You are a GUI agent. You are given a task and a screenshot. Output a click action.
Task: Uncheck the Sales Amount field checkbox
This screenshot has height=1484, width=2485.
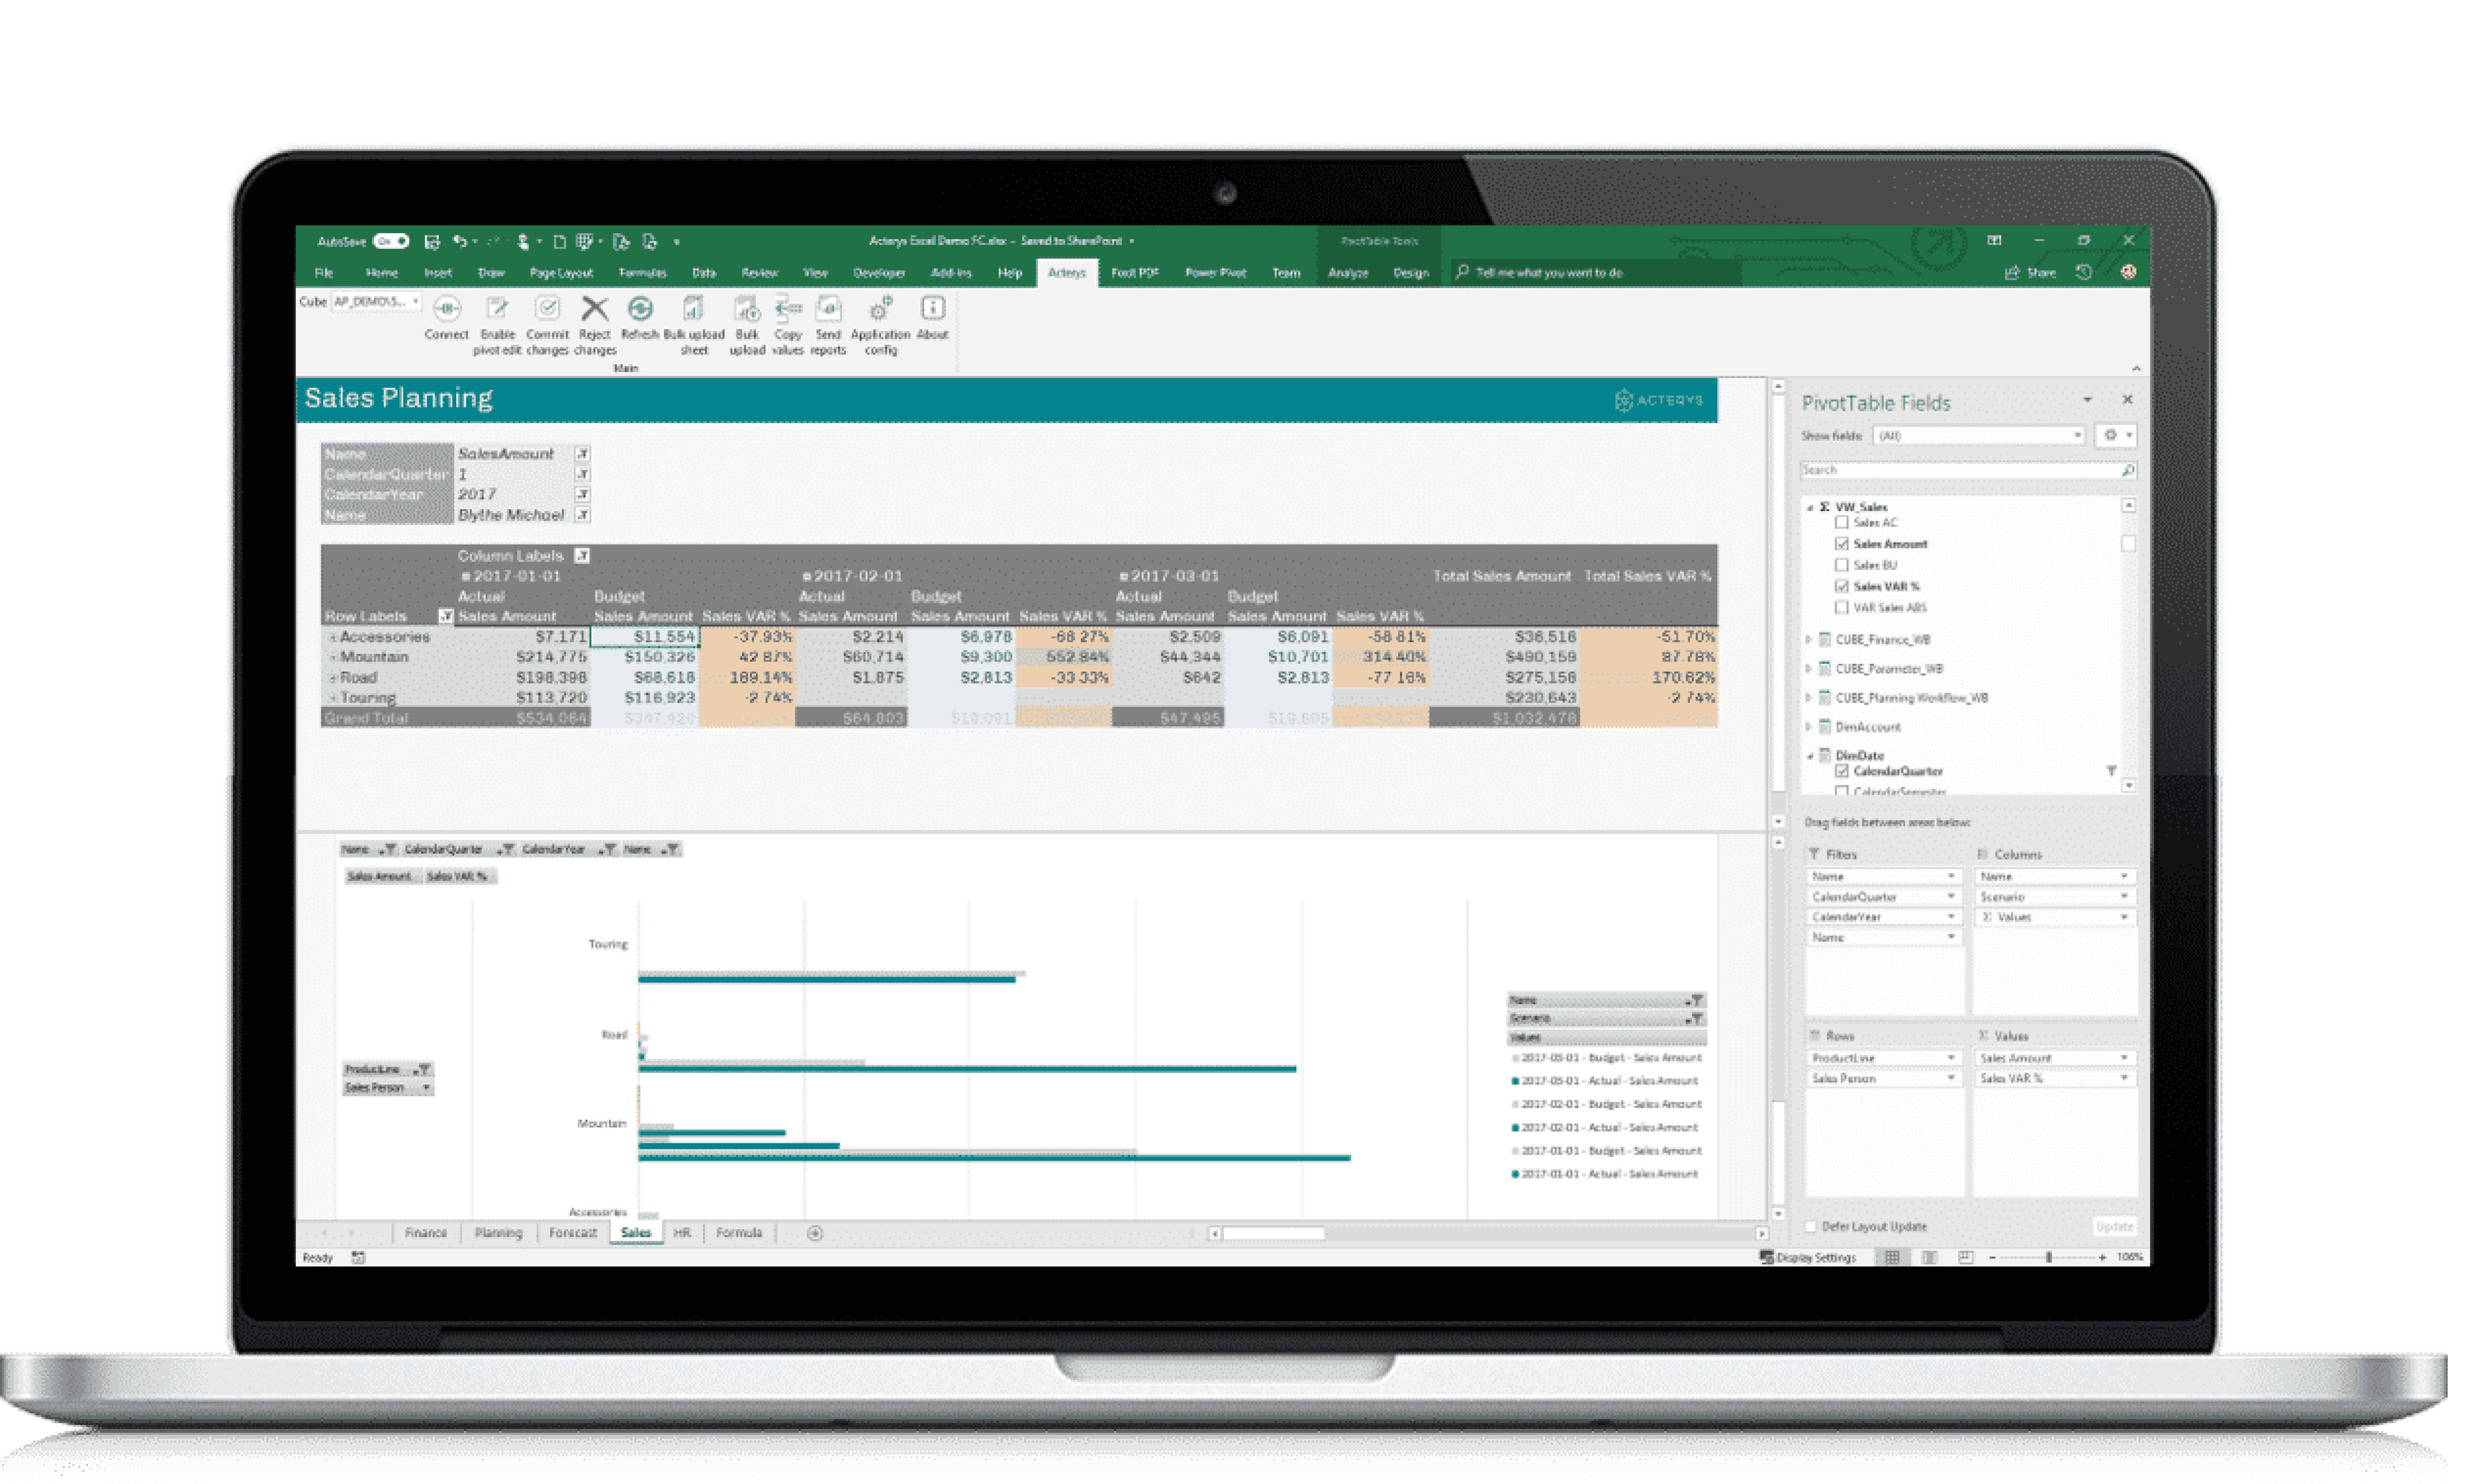click(x=1841, y=543)
